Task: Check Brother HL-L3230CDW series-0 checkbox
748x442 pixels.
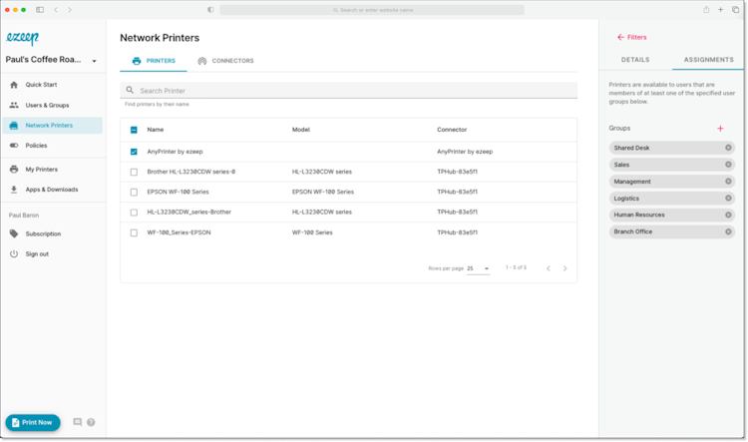Action: tap(134, 172)
